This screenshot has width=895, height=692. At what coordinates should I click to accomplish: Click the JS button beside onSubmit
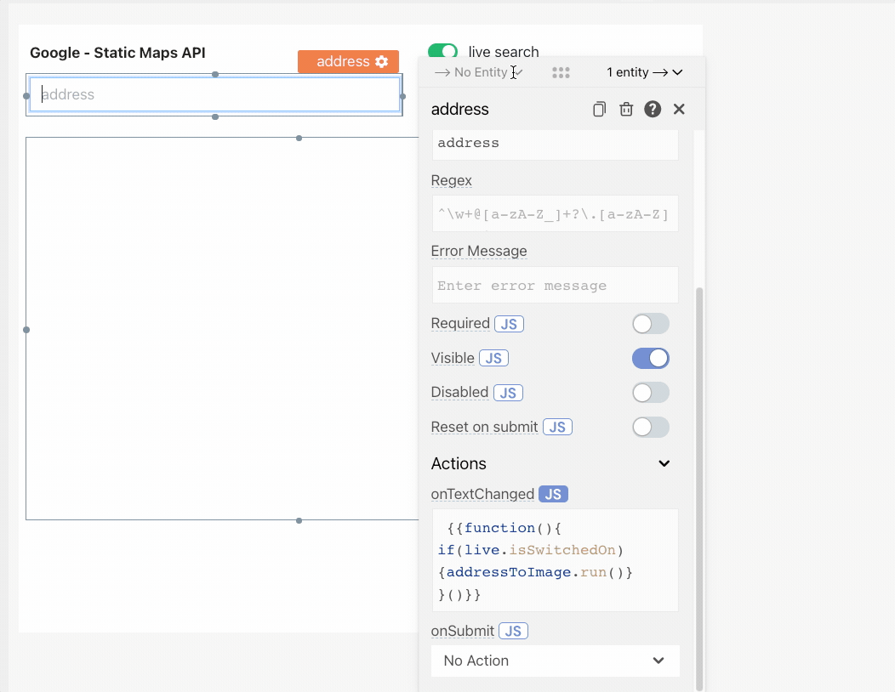pyautogui.click(x=513, y=631)
